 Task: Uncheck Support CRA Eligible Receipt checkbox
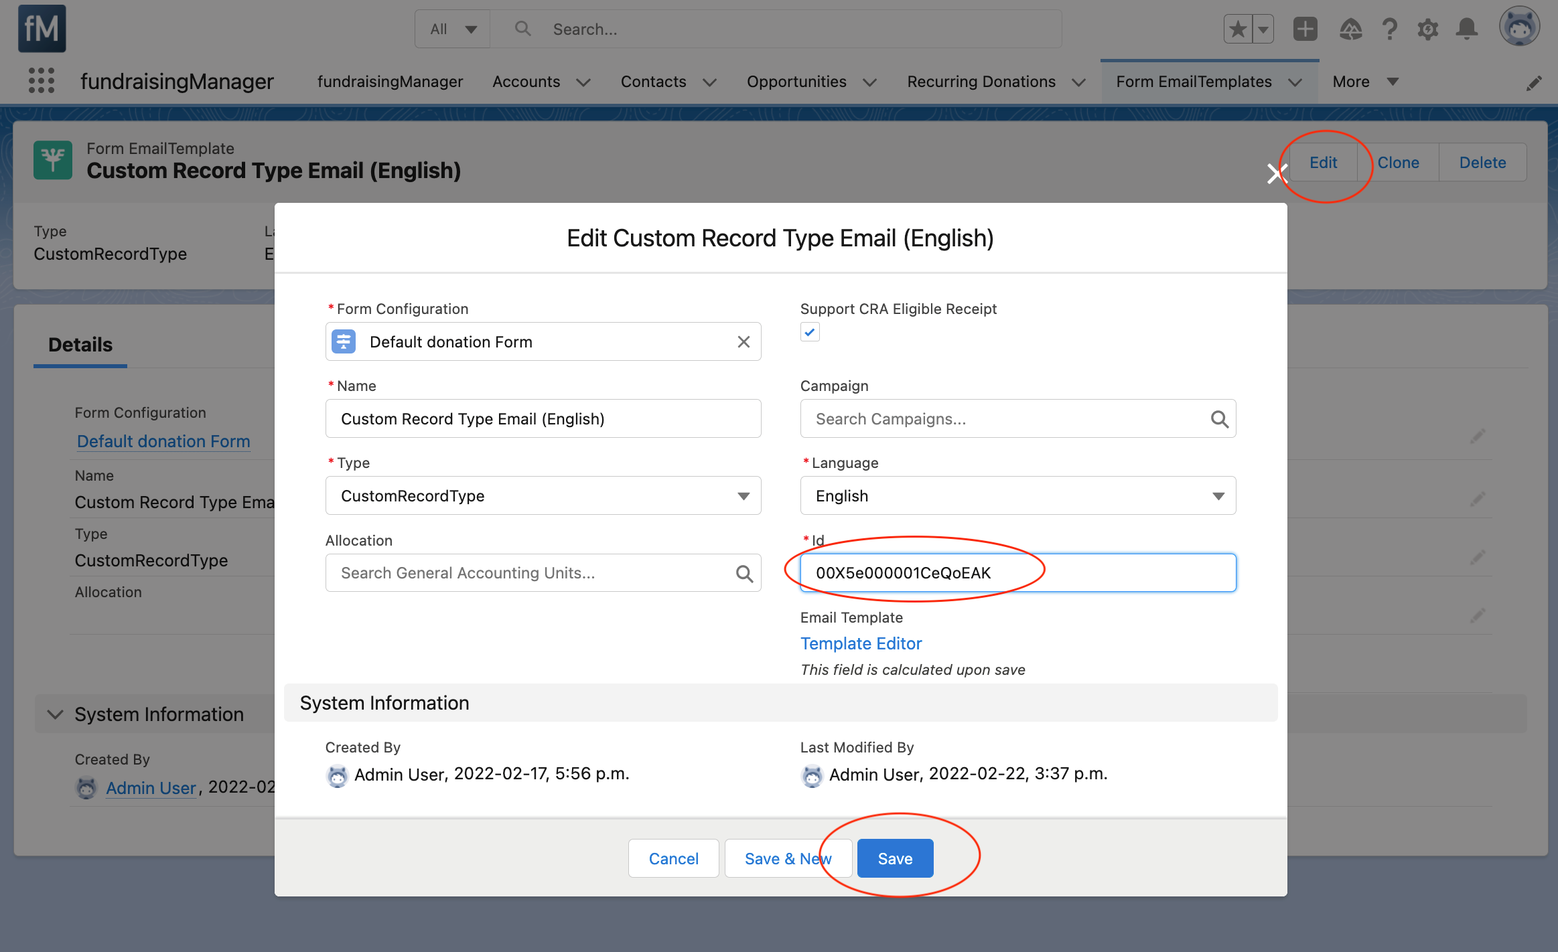pyautogui.click(x=810, y=332)
